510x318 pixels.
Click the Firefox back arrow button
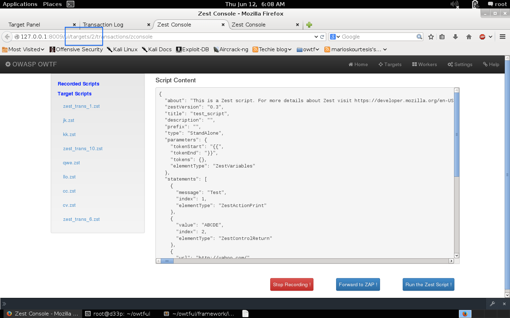[7, 37]
